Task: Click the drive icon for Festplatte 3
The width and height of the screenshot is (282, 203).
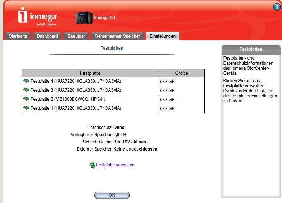Action: [x=26, y=90]
